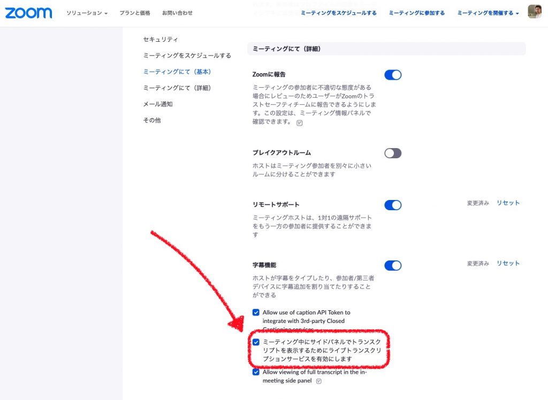Go to ミーティングにて（詳細） in sidebar

coord(177,88)
